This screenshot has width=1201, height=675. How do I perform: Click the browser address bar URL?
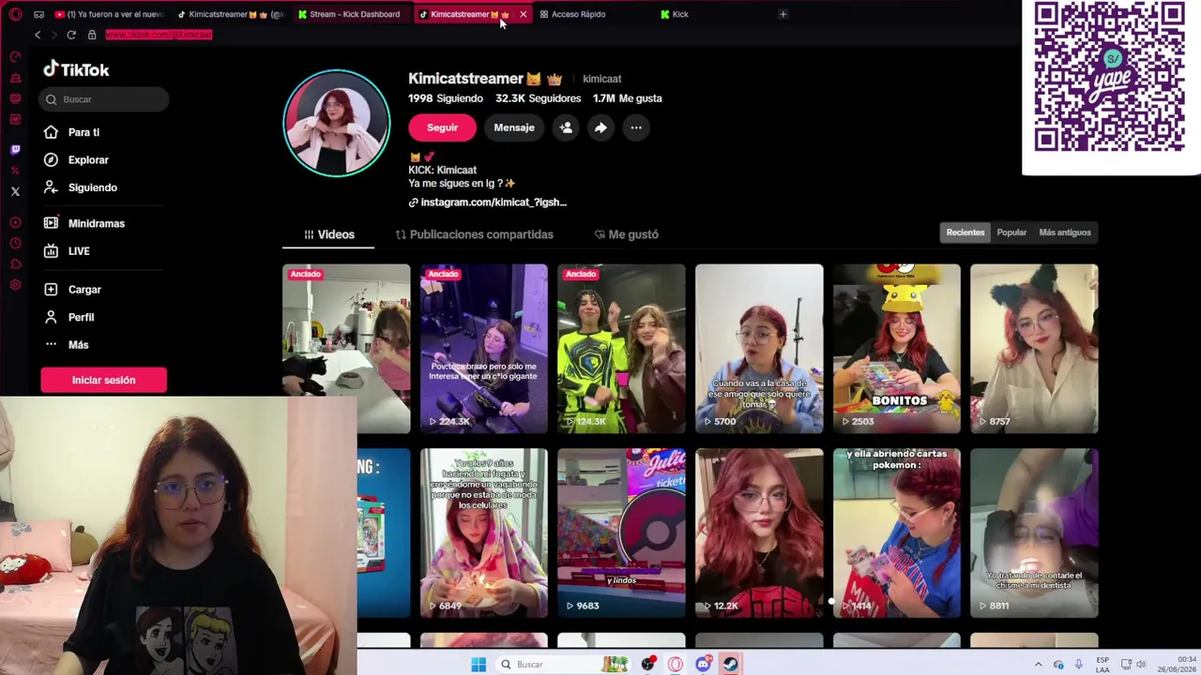click(159, 35)
